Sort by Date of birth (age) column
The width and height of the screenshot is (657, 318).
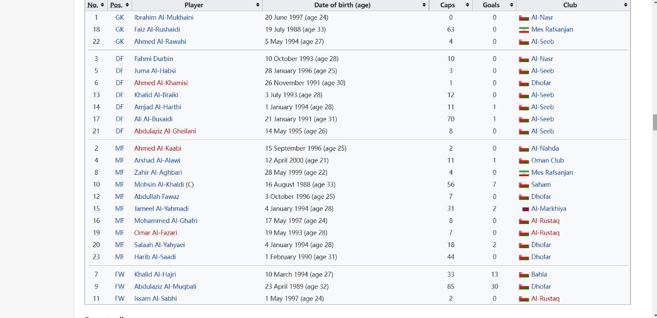pos(424,5)
